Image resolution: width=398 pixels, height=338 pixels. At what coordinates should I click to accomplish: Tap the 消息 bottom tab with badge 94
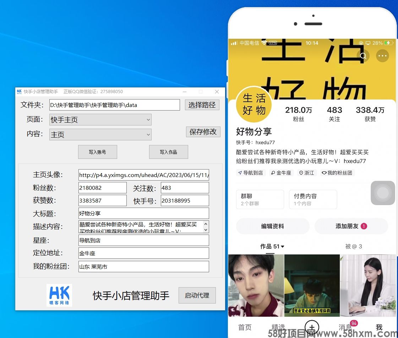point(345,327)
